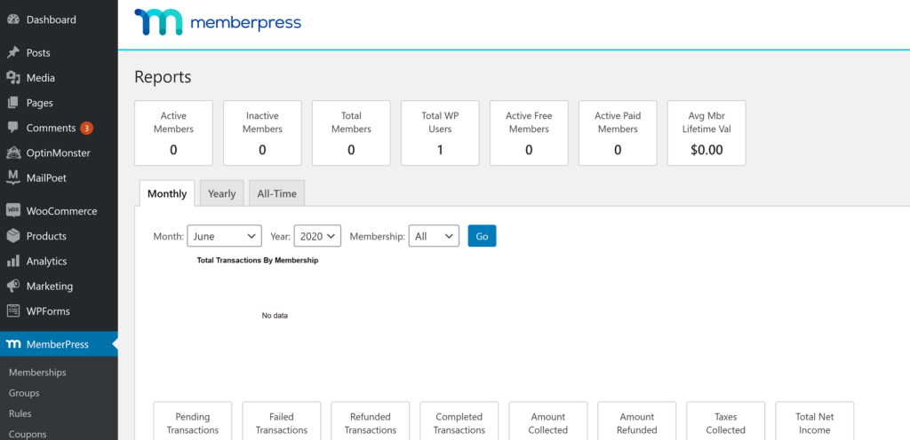This screenshot has width=910, height=440.
Task: Click the blue Go button
Action: tap(483, 236)
